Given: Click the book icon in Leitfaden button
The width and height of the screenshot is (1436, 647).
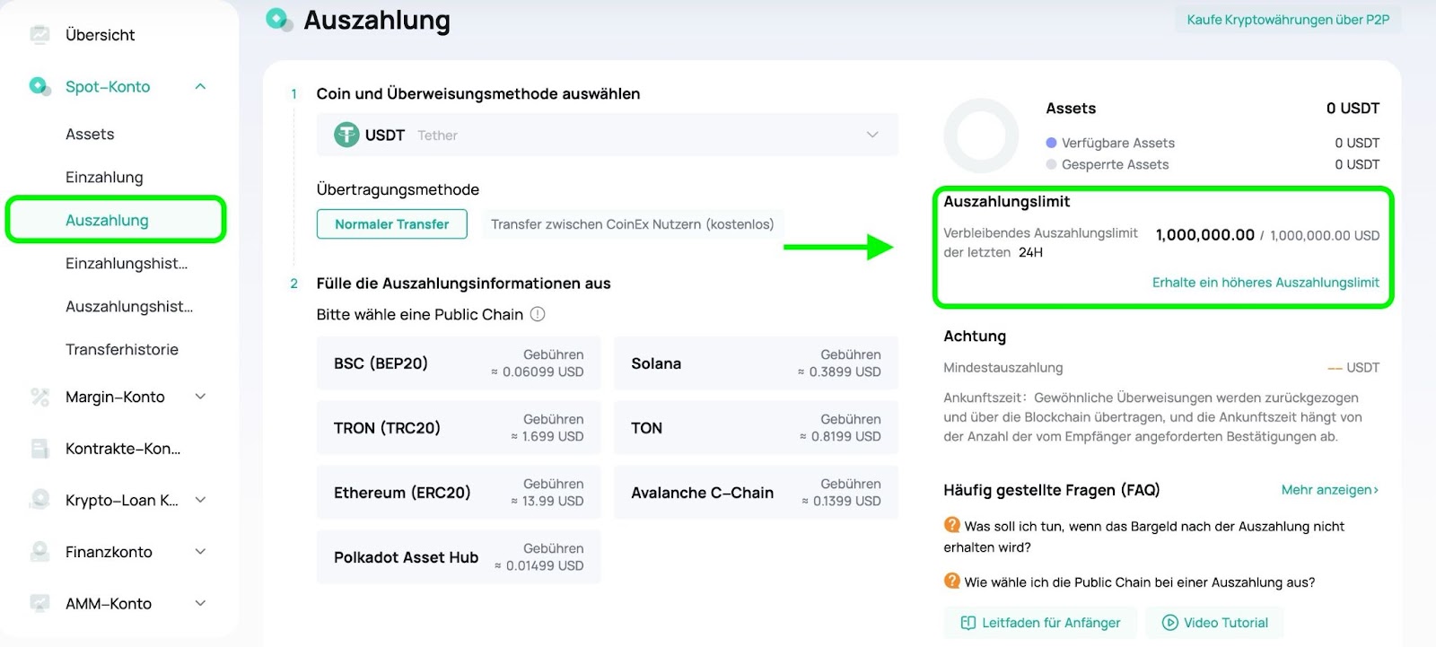Looking at the screenshot, I should [968, 623].
